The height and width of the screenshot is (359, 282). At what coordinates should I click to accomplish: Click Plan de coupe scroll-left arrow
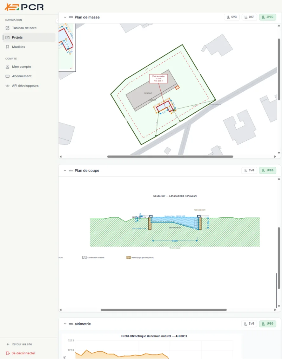[x=61, y=310]
